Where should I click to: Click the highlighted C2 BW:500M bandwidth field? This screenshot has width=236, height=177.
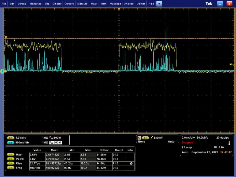tap(55, 143)
